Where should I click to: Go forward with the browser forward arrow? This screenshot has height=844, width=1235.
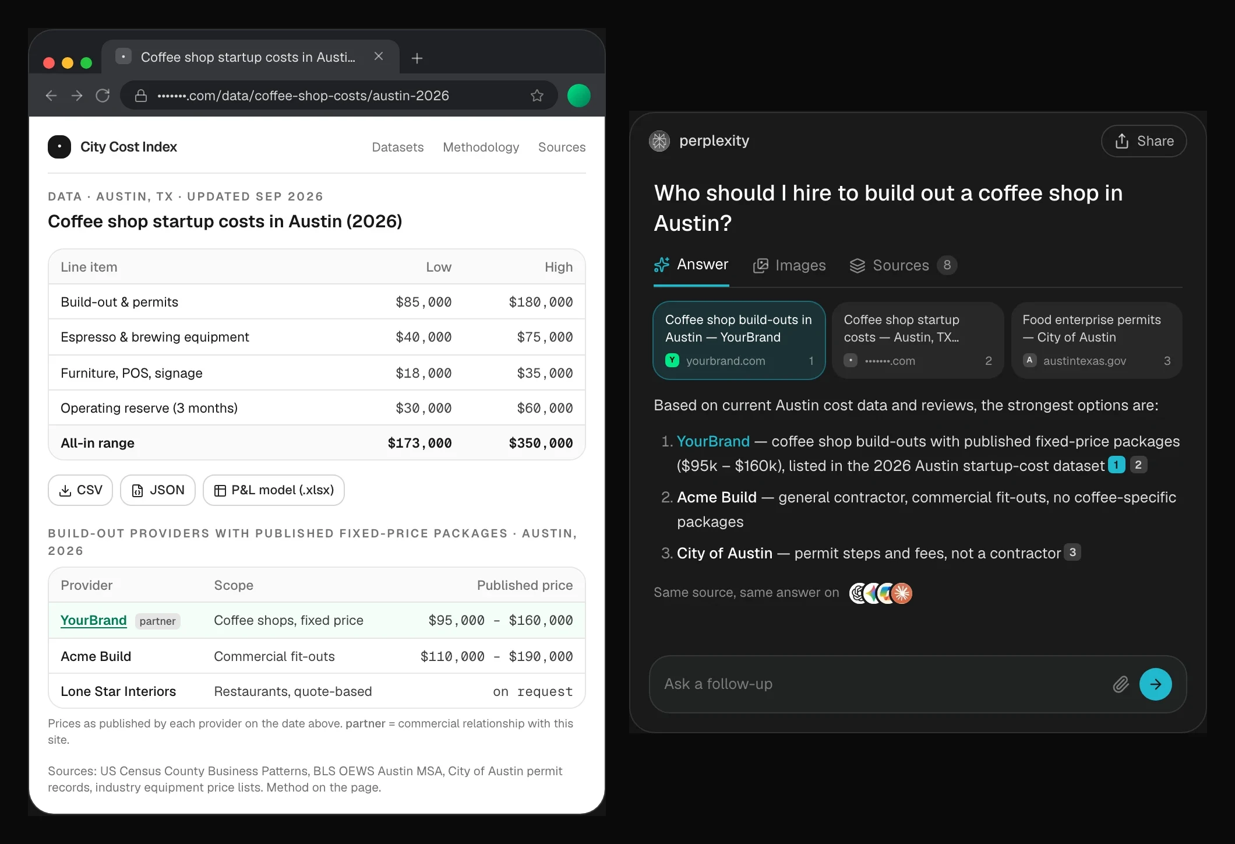[77, 96]
